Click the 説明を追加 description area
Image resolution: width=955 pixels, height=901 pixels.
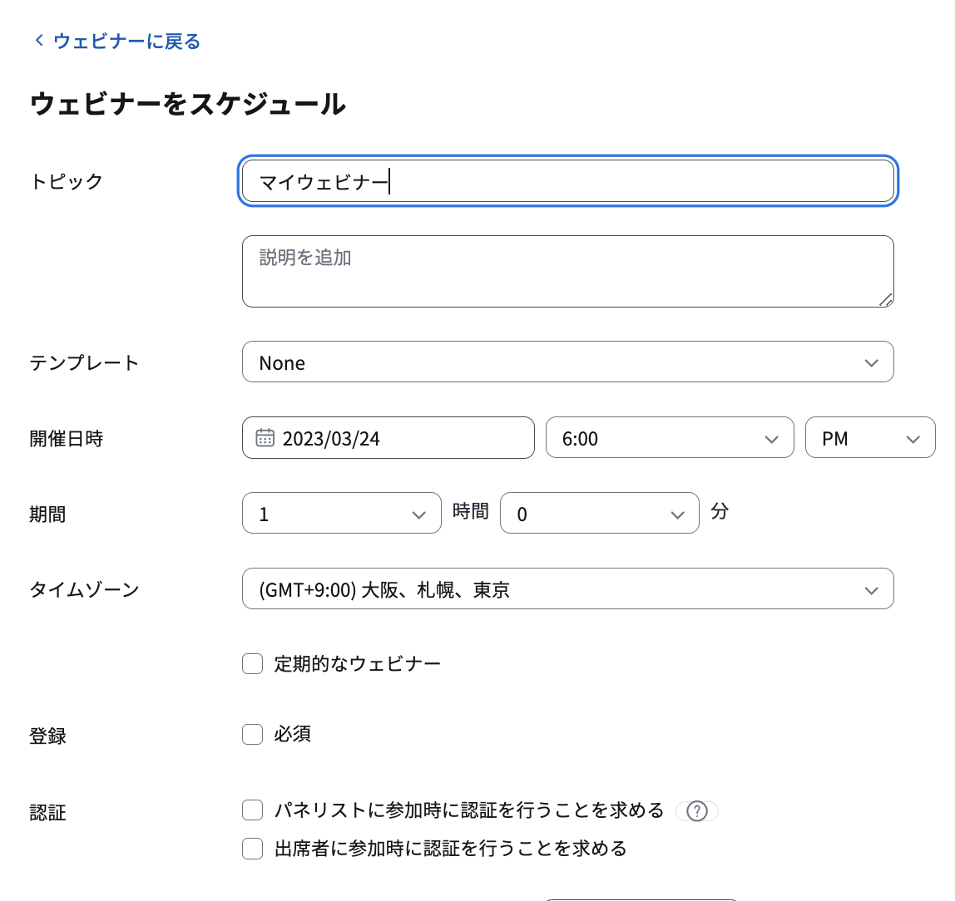pos(567,271)
